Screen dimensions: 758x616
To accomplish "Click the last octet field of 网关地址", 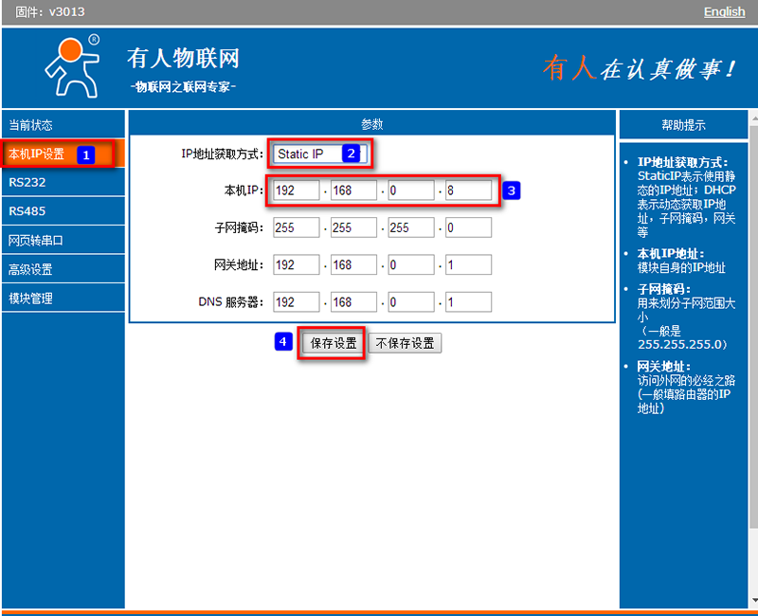I will click(468, 265).
